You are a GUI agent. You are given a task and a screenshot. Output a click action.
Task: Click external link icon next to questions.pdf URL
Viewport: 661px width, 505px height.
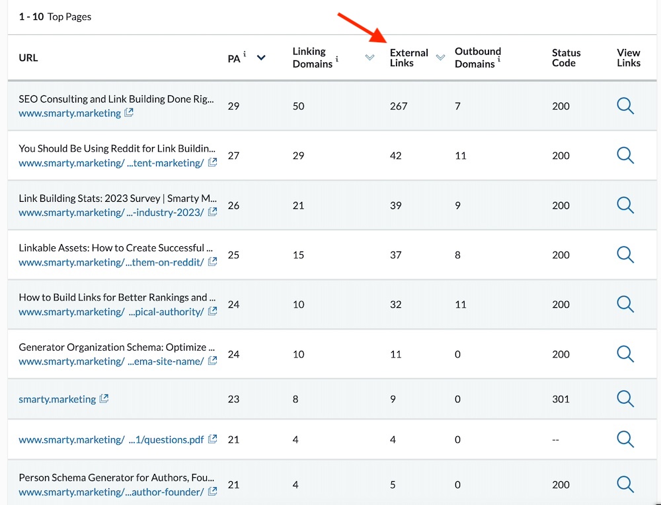coord(212,439)
